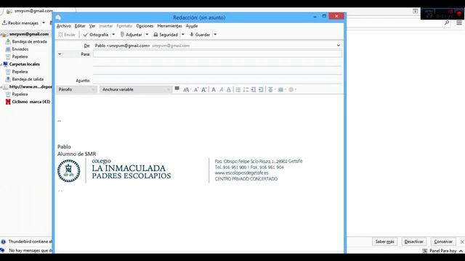Click the smrpvm@gmail.com tab

(x=33, y=11)
